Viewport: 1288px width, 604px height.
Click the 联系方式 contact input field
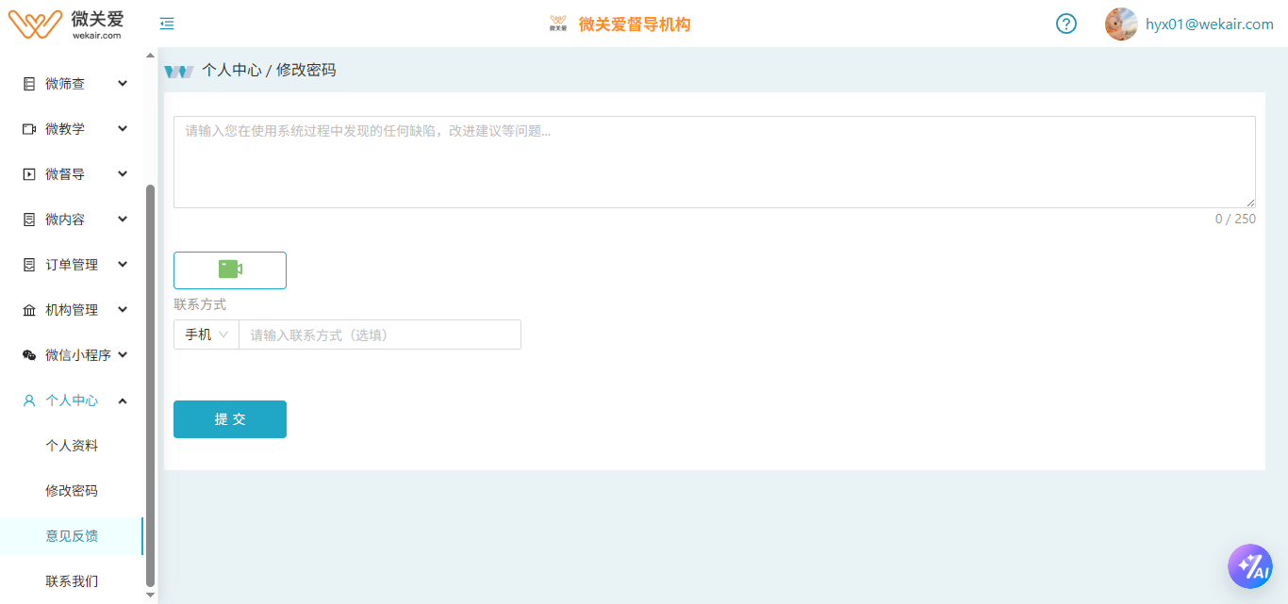click(379, 335)
